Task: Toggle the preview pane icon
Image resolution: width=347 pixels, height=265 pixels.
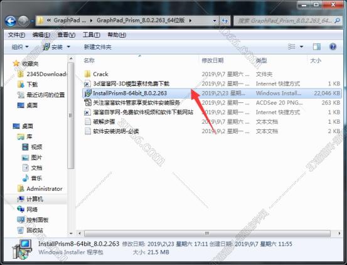Action: coord(317,46)
